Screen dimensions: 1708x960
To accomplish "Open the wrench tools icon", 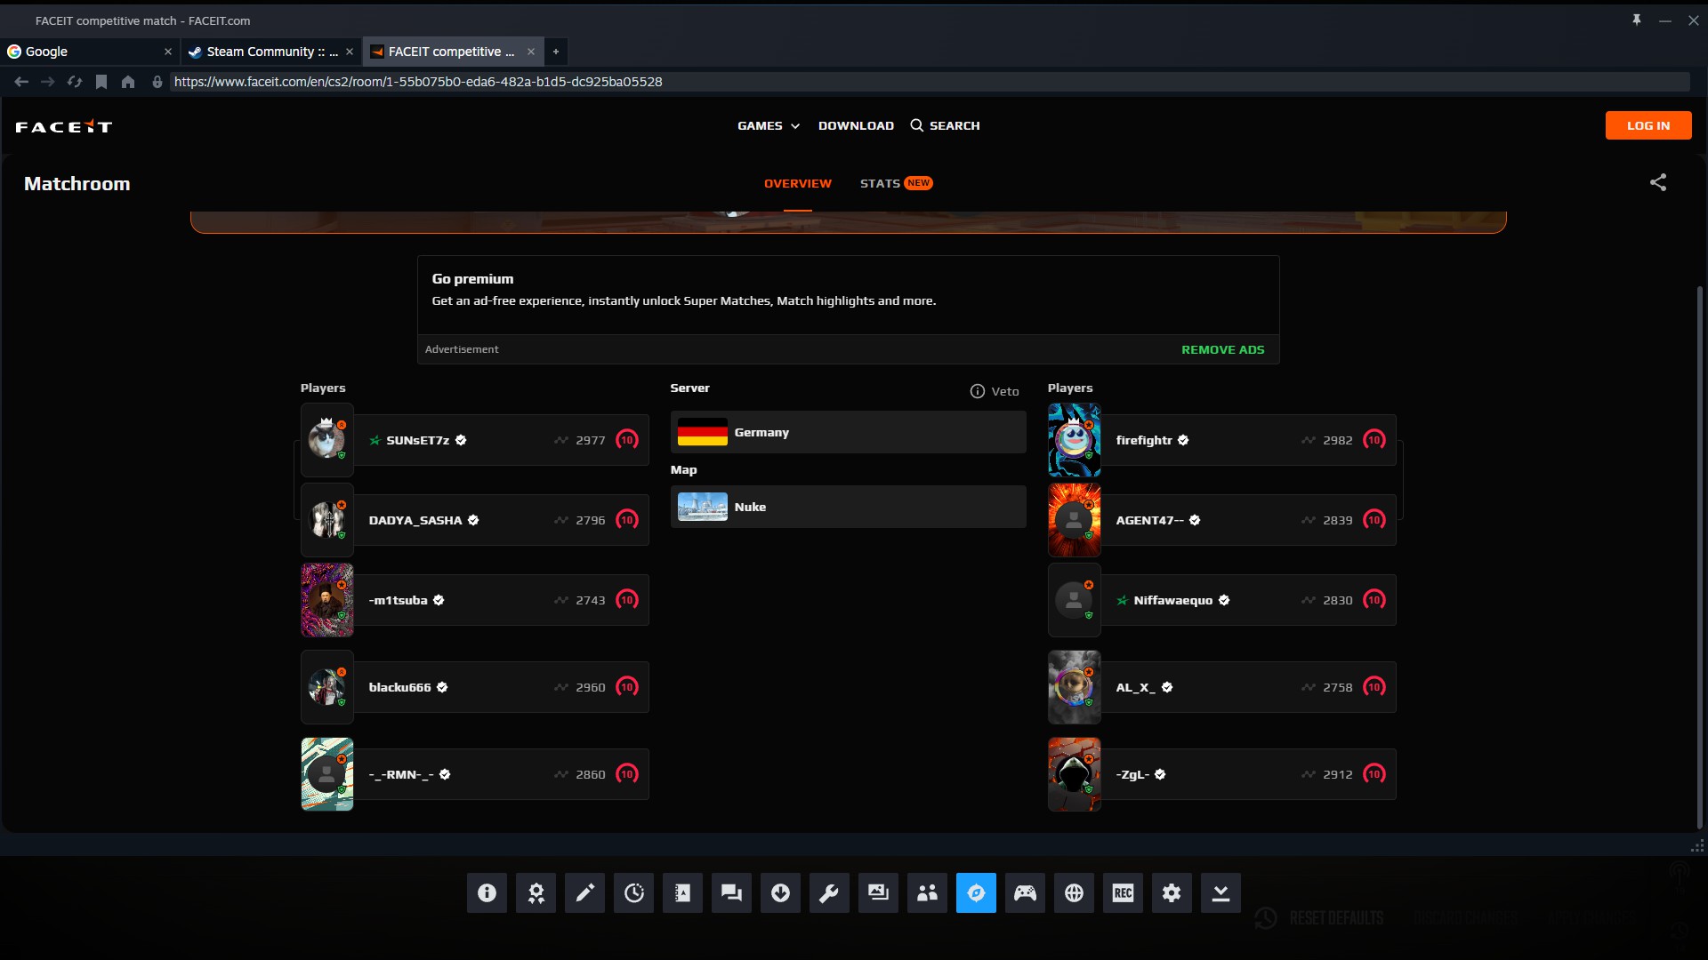I will click(x=829, y=892).
